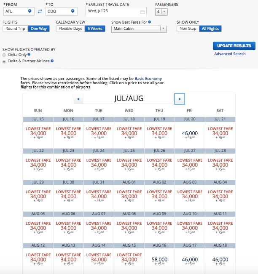Open the Advanced Search link
This screenshot has width=258, height=274.
click(230, 54)
